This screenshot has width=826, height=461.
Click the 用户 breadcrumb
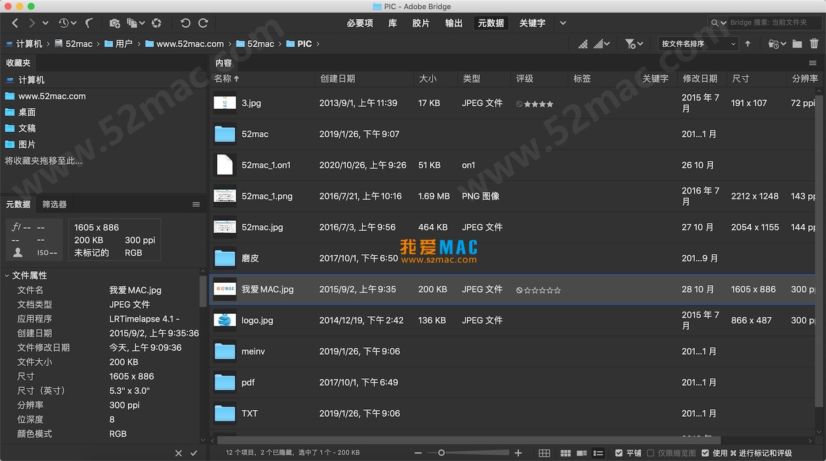point(118,44)
